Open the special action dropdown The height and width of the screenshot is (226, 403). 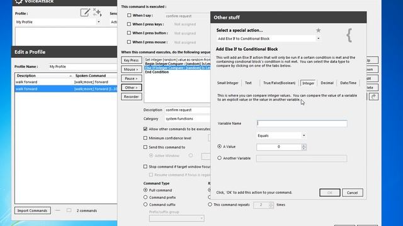[318, 38]
